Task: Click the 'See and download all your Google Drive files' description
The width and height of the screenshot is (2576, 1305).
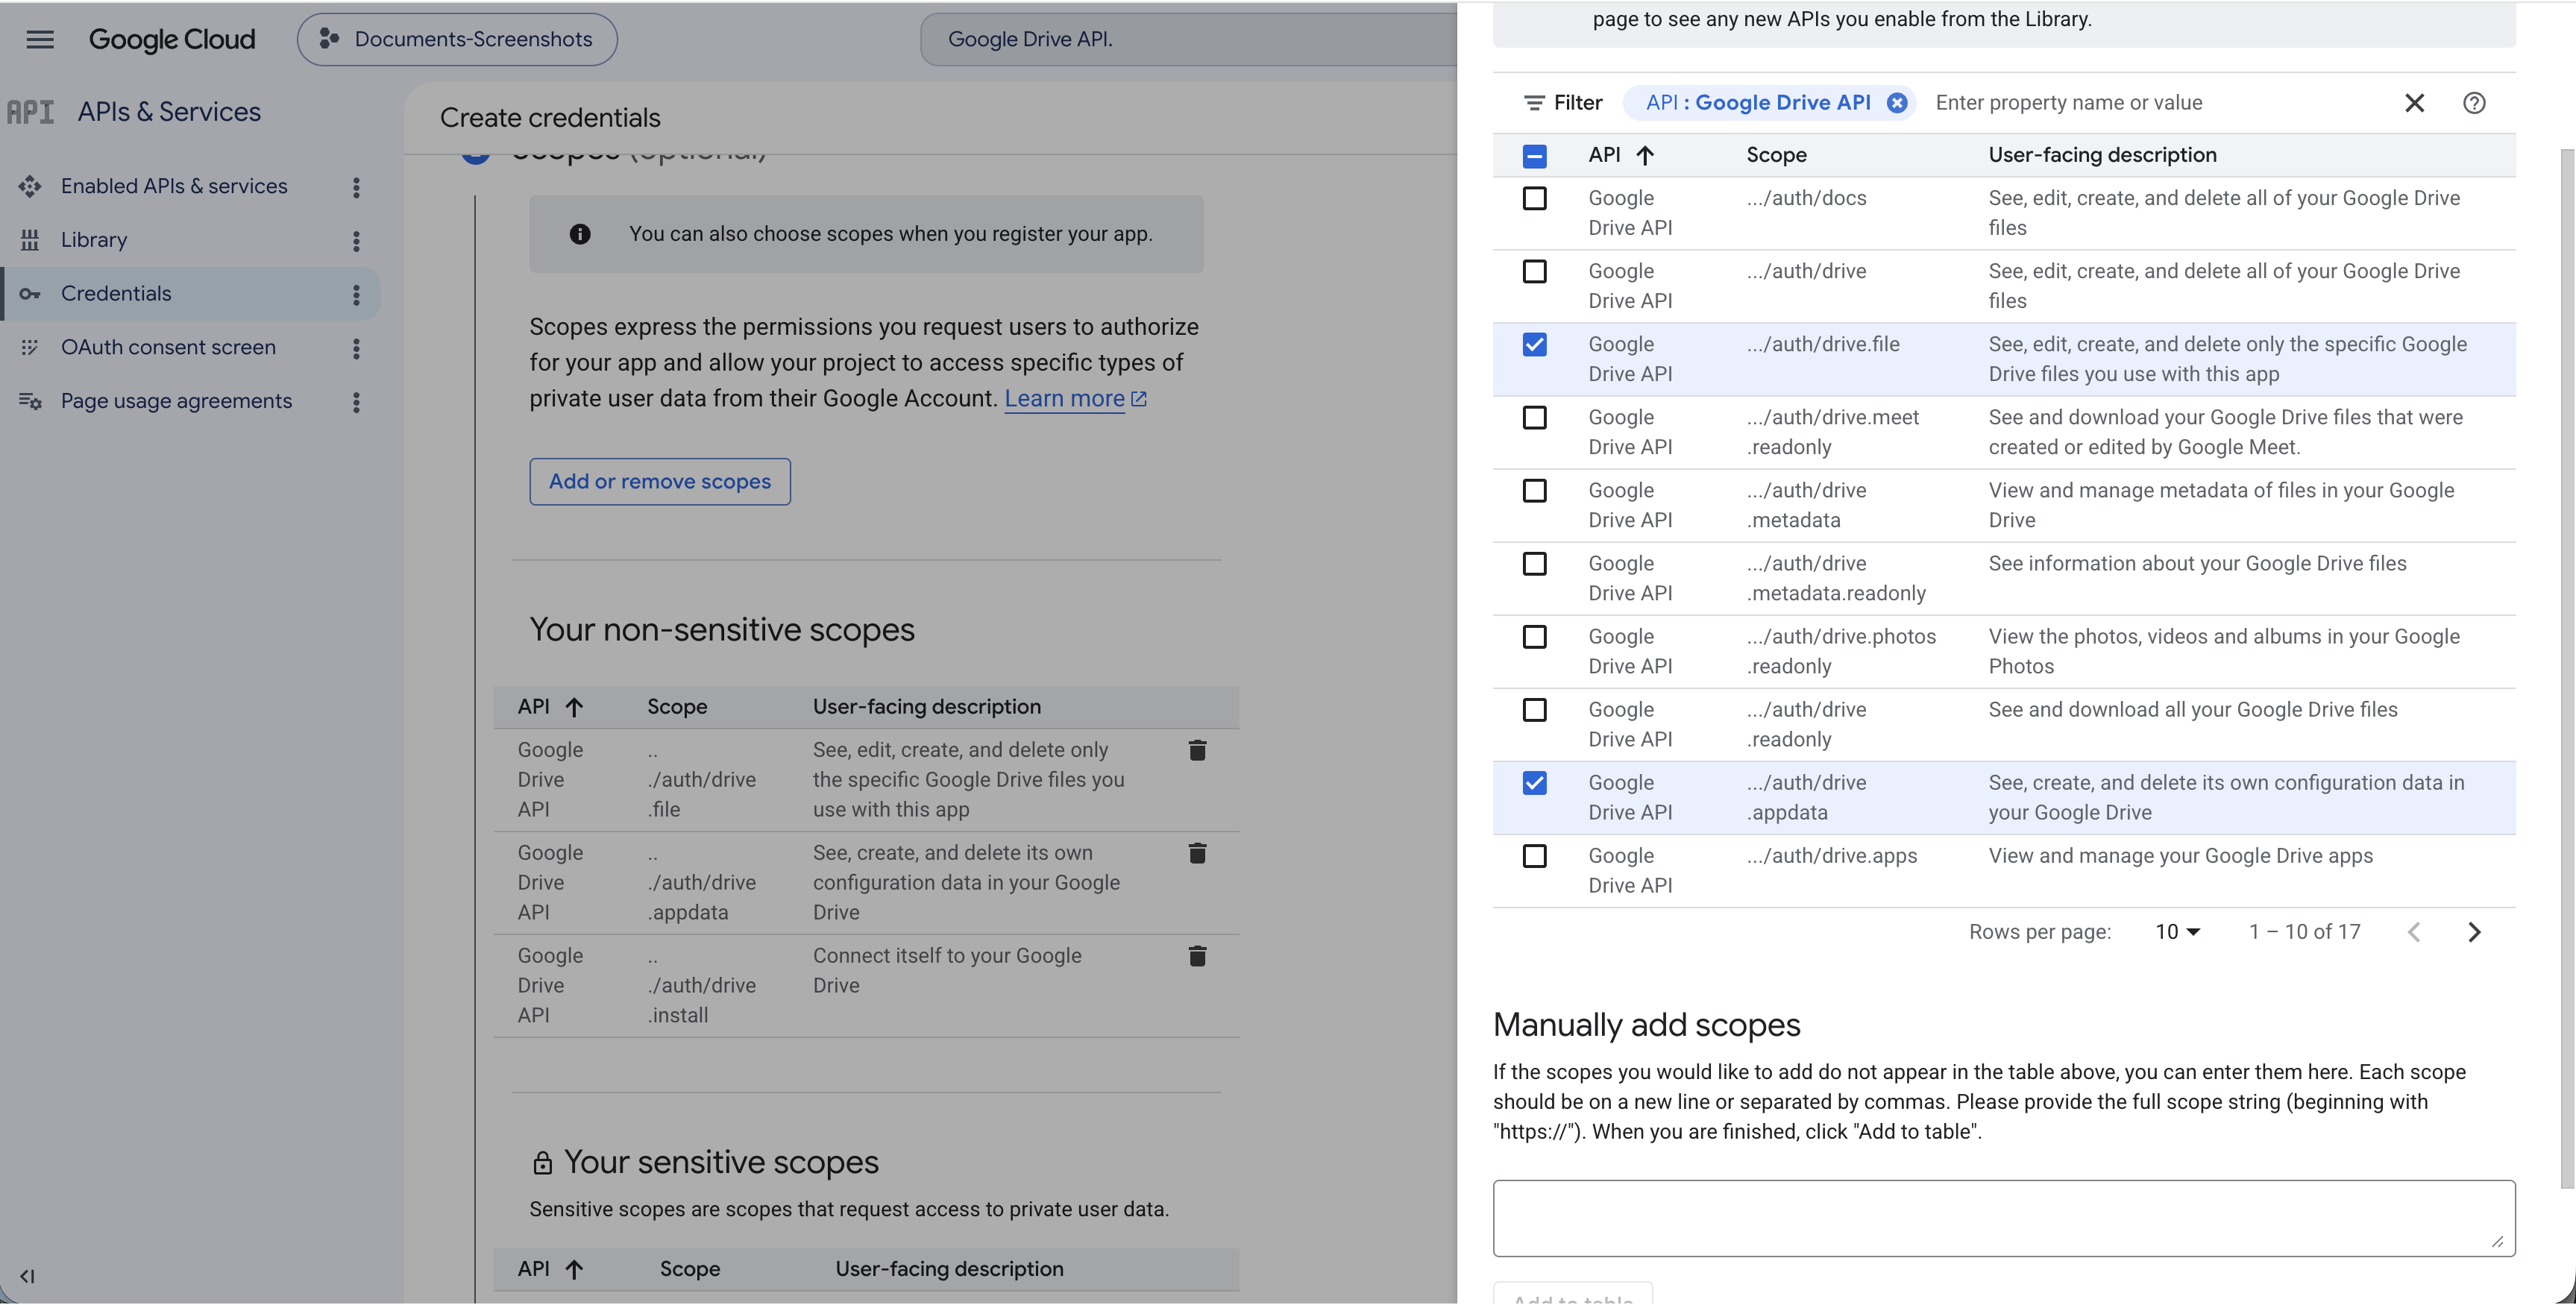Action: click(x=2192, y=709)
